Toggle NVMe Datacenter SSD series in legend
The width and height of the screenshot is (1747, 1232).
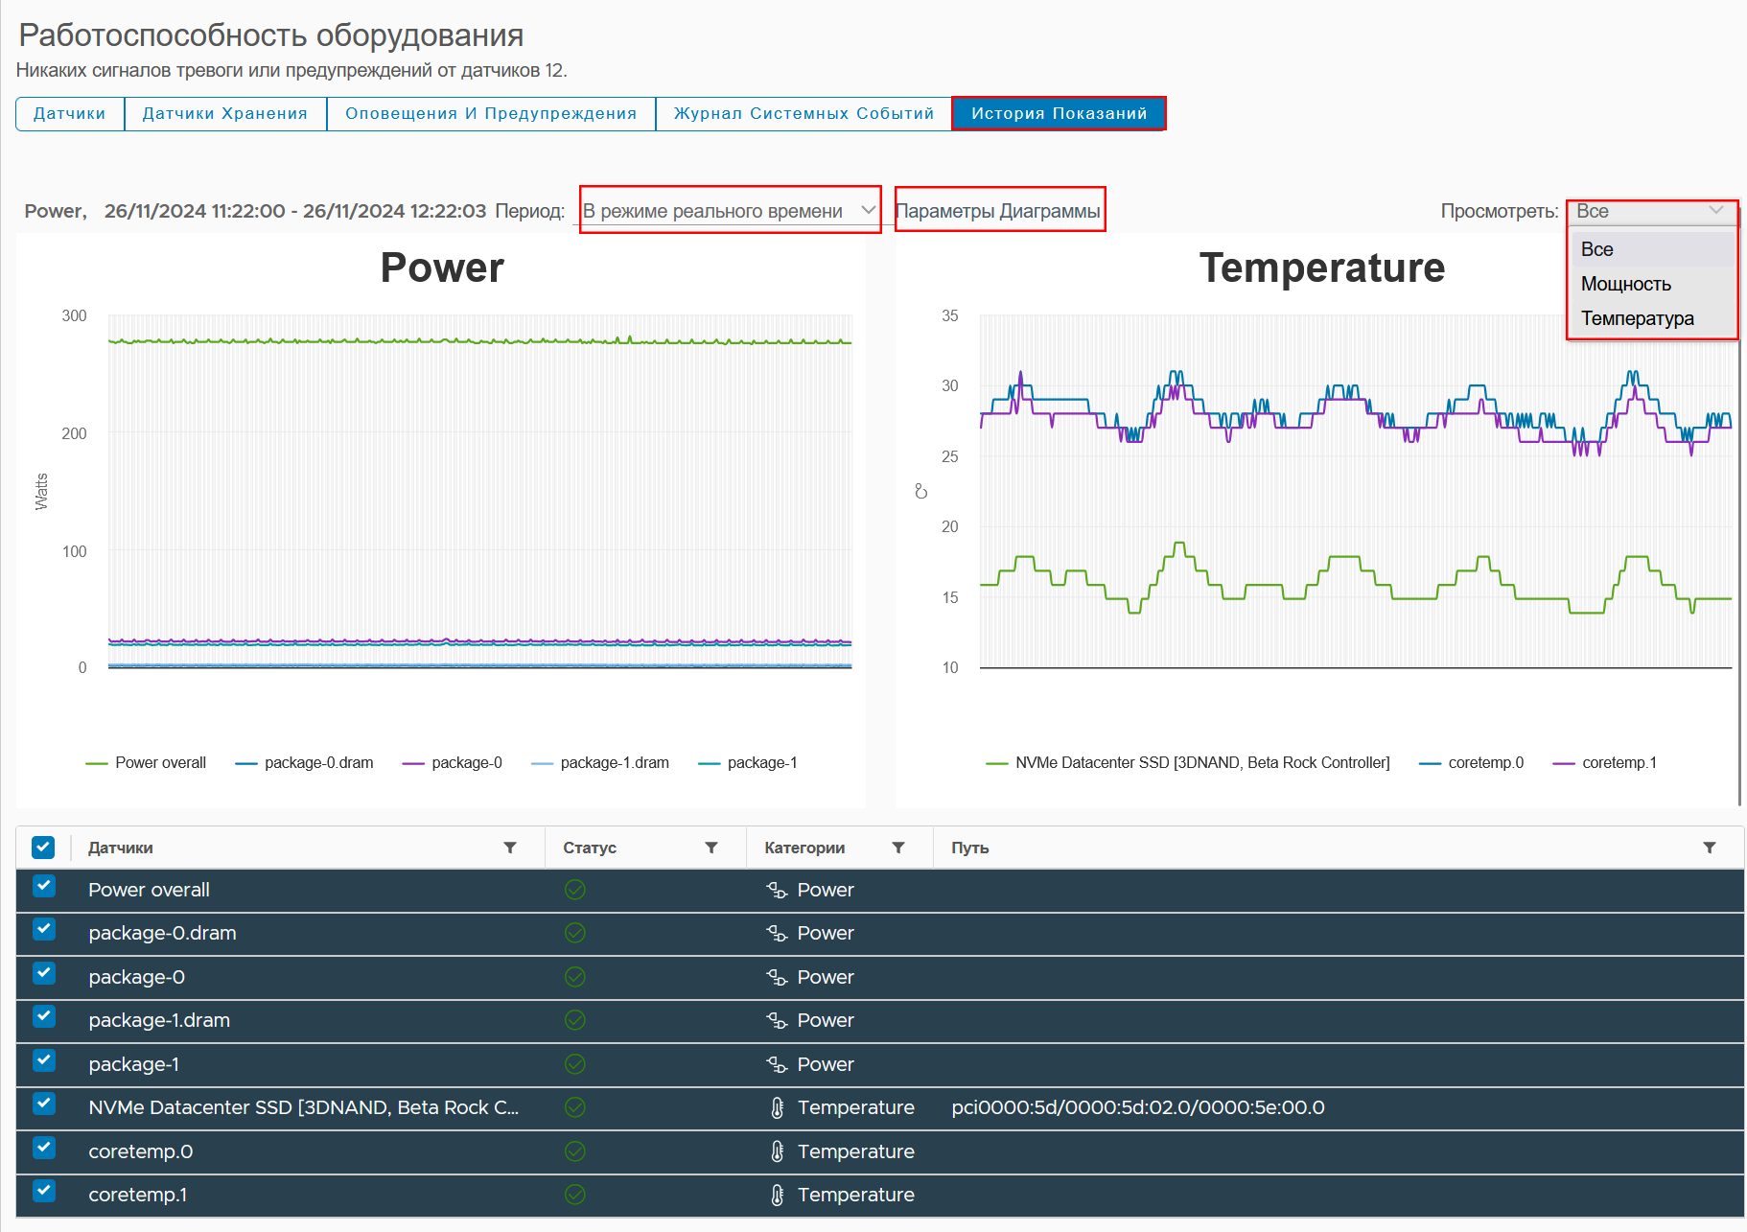click(x=1188, y=763)
